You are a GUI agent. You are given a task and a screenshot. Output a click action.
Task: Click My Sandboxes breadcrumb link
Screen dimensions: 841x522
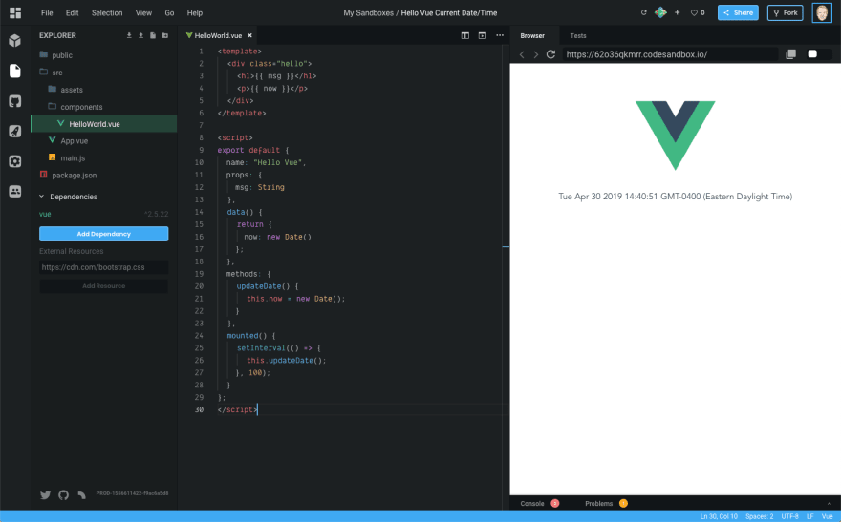click(369, 12)
